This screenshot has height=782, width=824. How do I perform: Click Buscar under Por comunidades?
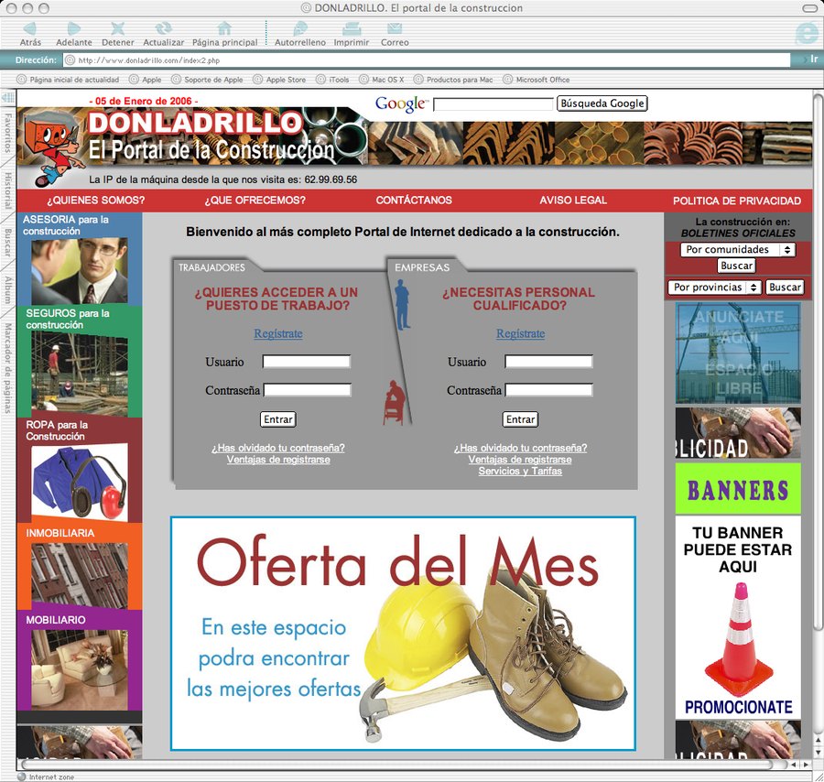(x=736, y=266)
